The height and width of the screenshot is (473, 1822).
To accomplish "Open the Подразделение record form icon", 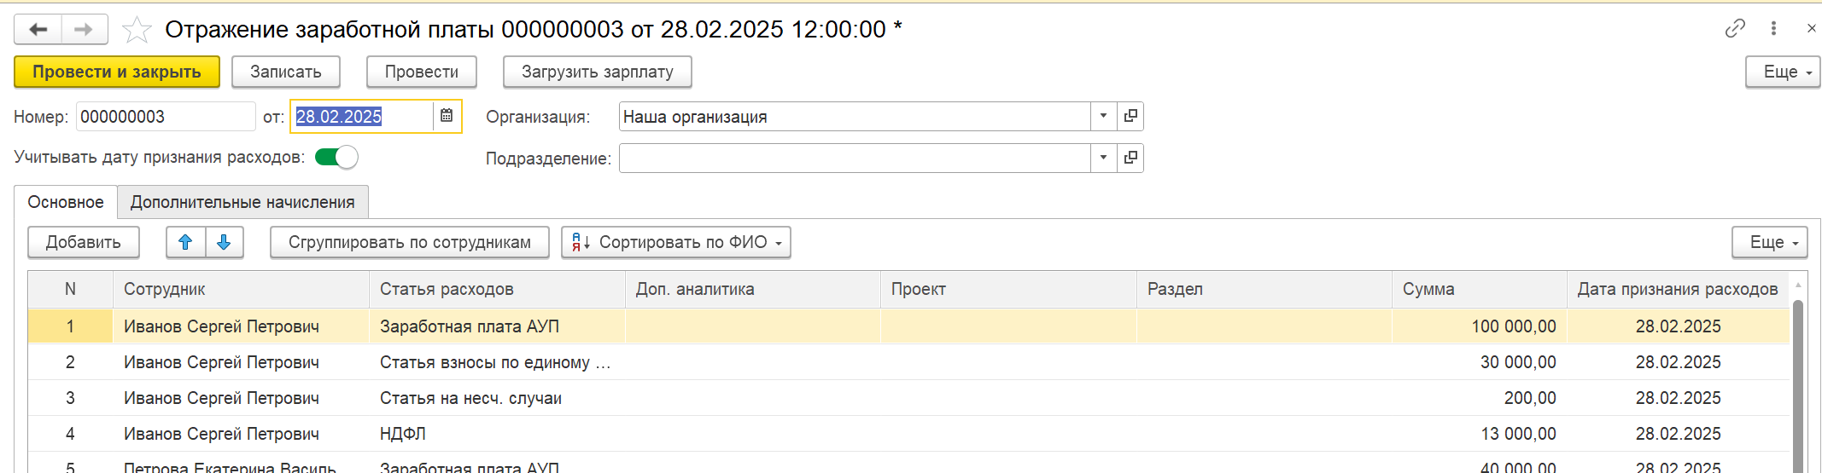I will point(1130,158).
